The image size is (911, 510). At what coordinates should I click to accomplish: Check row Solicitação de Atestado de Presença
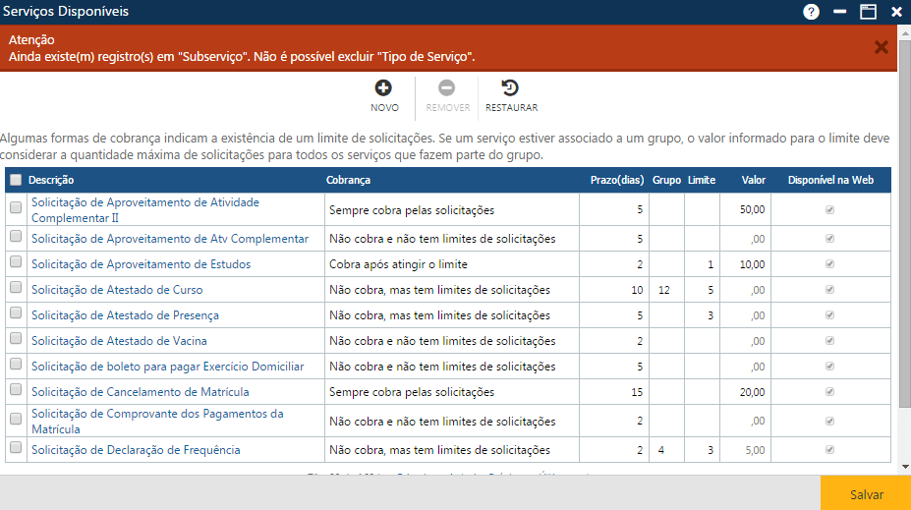(x=16, y=313)
